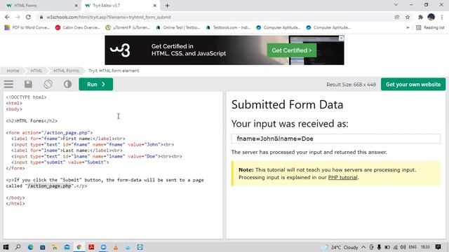Image resolution: width=449 pixels, height=252 pixels.
Task: Open the Cabin Crew Overview bookmark
Action: pyautogui.click(x=78, y=28)
